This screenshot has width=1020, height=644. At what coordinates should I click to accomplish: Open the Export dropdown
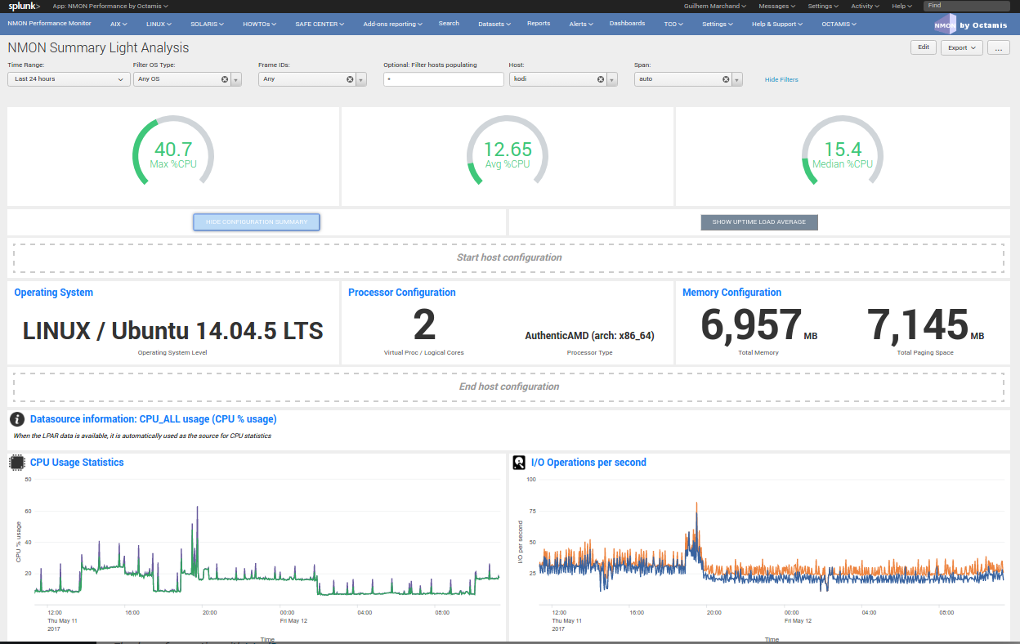(960, 47)
